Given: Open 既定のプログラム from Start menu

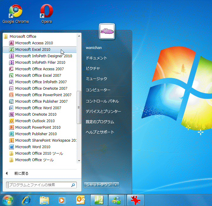Looking at the screenshot, I should (x=100, y=122).
